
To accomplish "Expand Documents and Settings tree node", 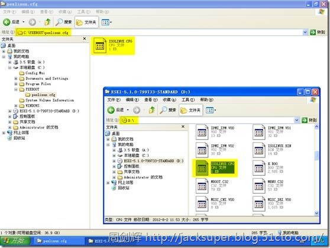I will coord(16,79).
